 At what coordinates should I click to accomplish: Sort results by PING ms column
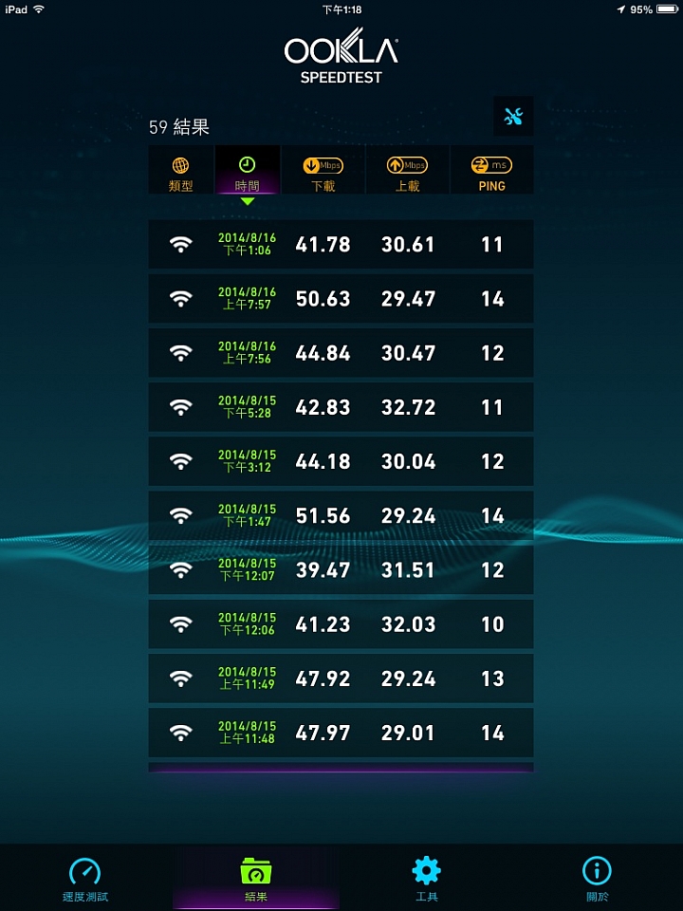pyautogui.click(x=492, y=170)
